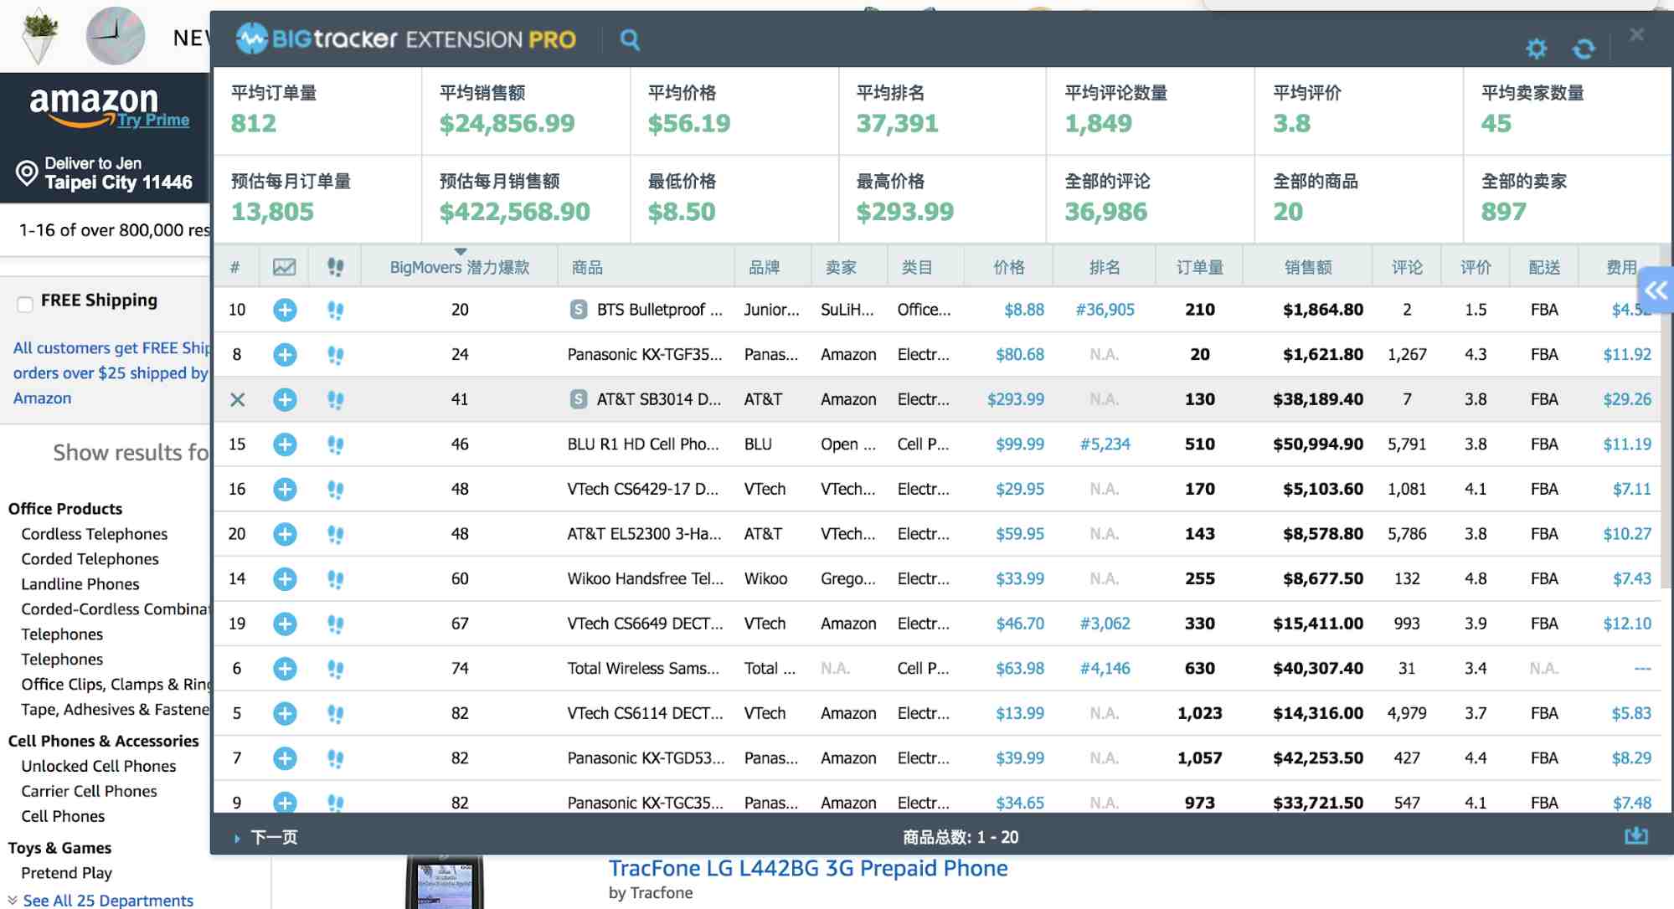Click the export download icon
Viewport: 1674px width, 909px height.
(x=1635, y=835)
